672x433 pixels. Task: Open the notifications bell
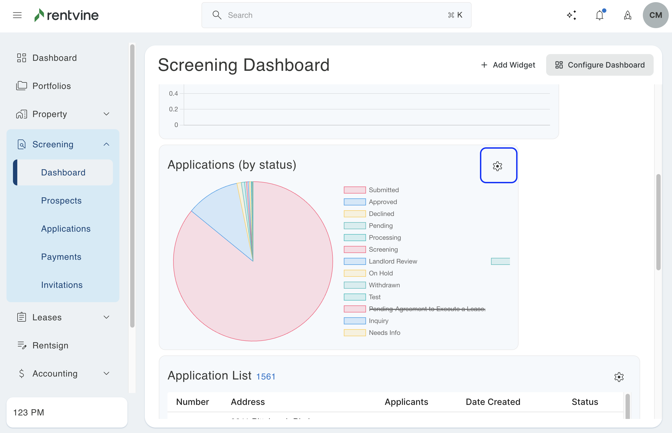tap(599, 15)
